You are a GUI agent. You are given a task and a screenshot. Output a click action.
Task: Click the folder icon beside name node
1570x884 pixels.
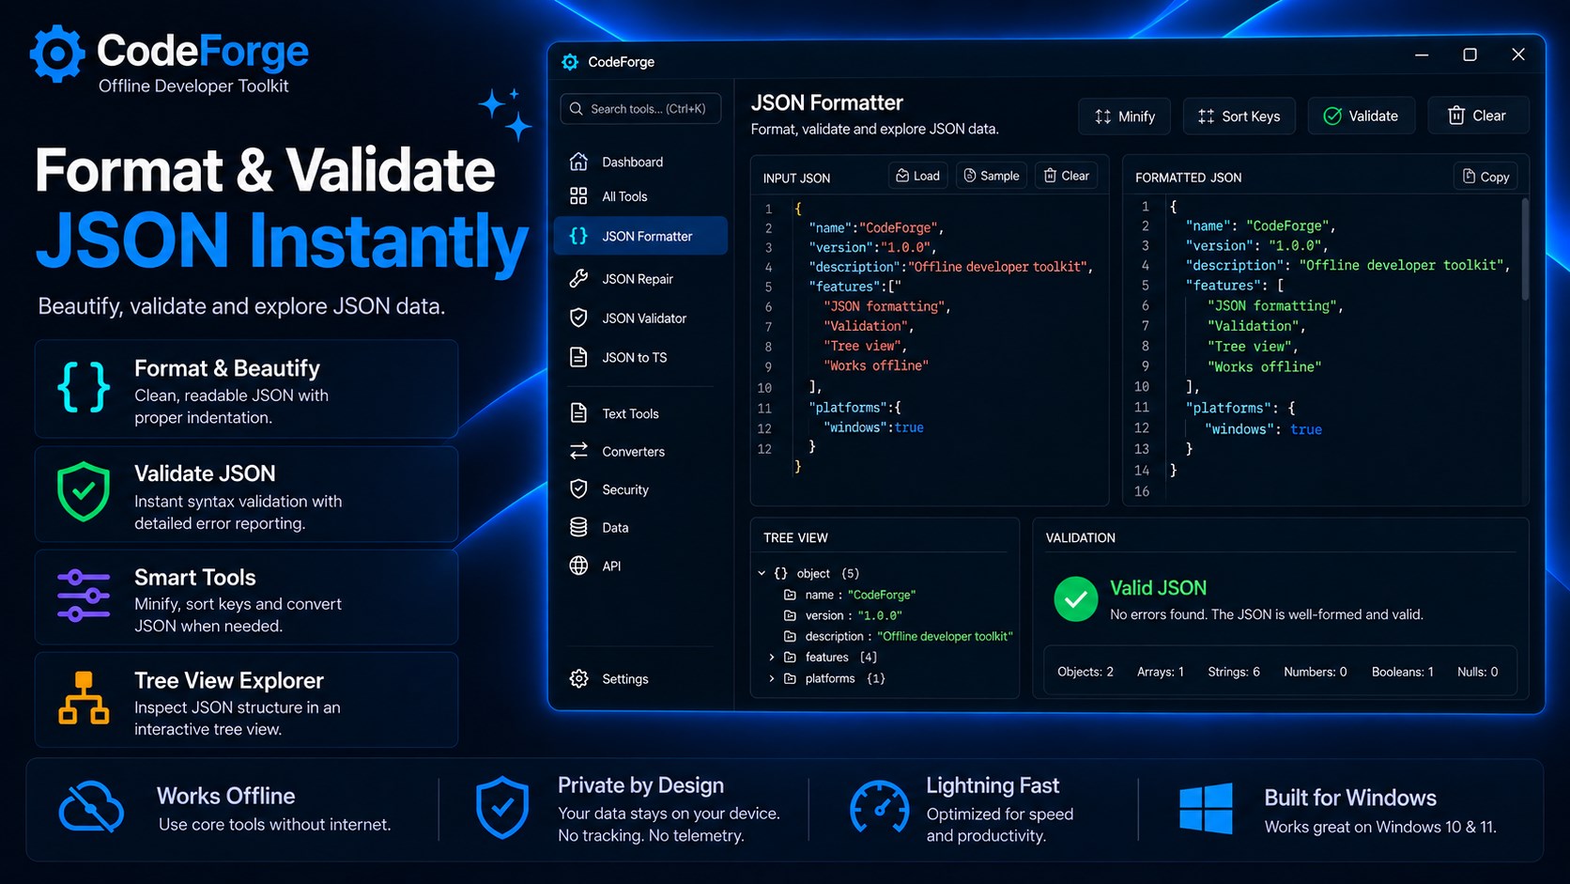coord(790,595)
